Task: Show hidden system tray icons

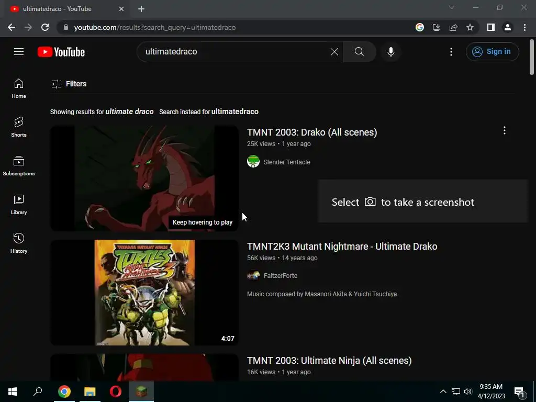Action: [x=443, y=392]
